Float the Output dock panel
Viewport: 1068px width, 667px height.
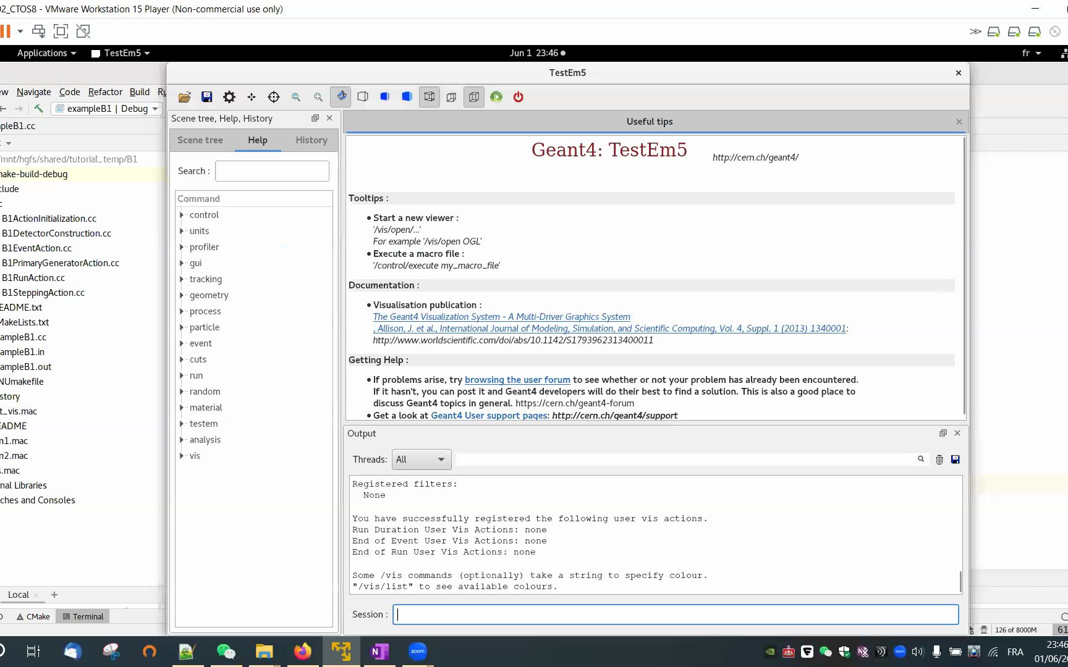(x=943, y=433)
